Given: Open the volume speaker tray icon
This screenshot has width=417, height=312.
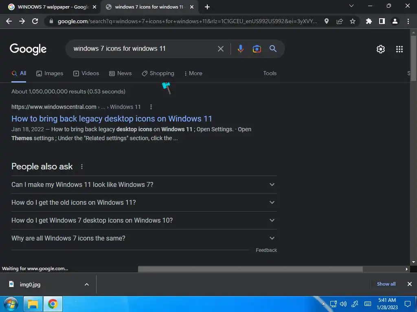Looking at the screenshot, I should [x=343, y=304].
